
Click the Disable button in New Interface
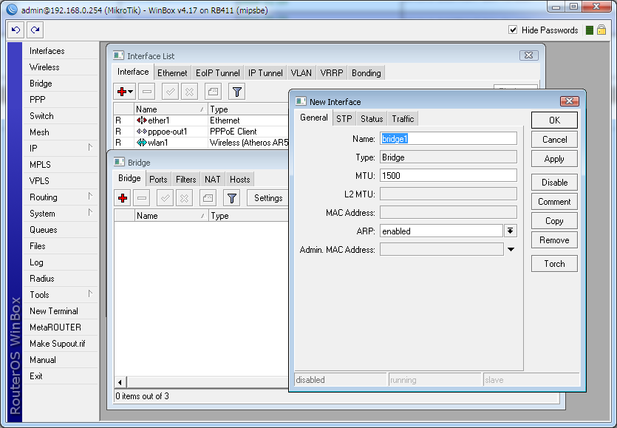[x=554, y=183]
